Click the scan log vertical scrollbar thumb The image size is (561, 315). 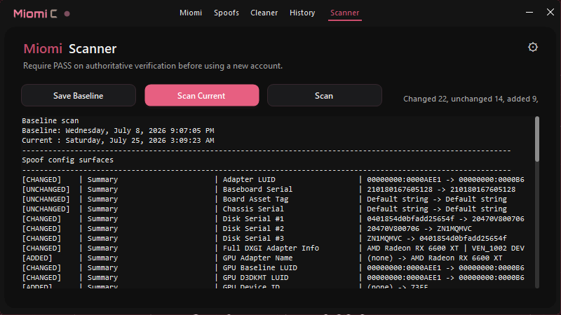537,139
